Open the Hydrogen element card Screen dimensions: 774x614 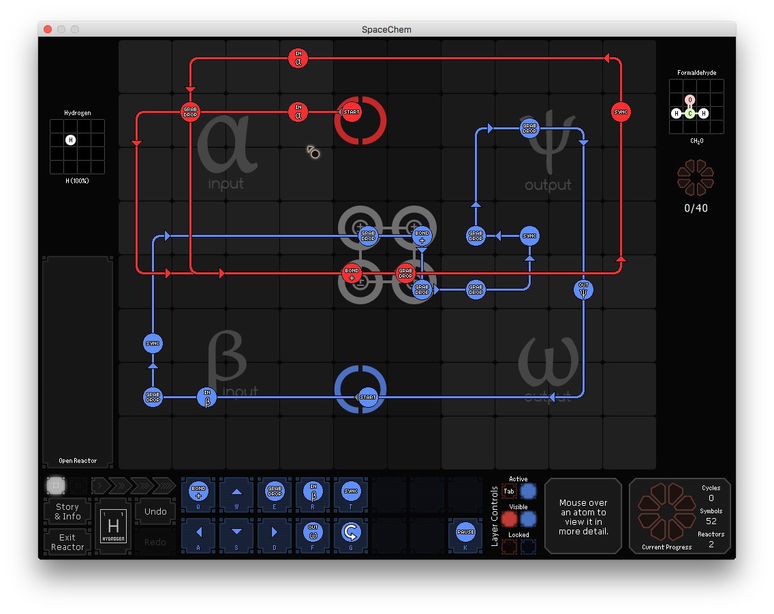pos(113,526)
